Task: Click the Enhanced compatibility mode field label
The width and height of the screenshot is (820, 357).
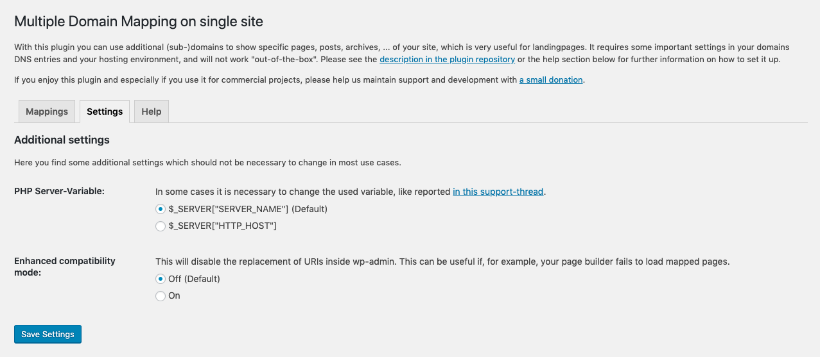Action: point(64,267)
